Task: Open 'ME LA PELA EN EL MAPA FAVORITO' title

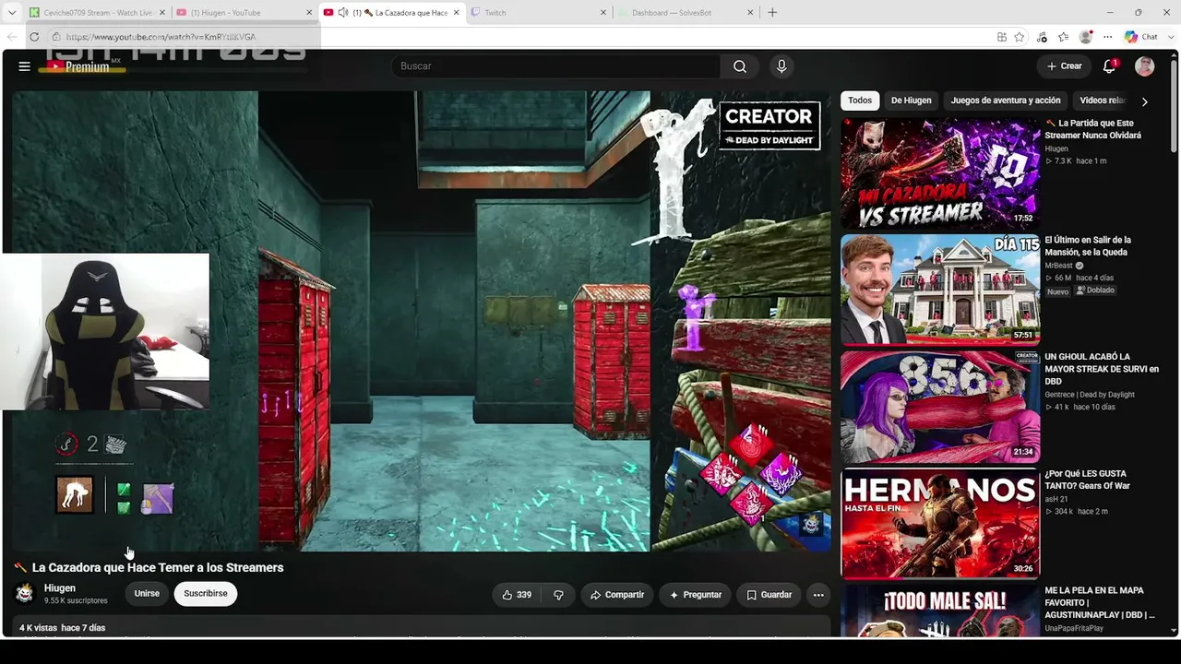Action: [1100, 602]
